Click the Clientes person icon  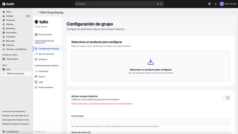4,24
